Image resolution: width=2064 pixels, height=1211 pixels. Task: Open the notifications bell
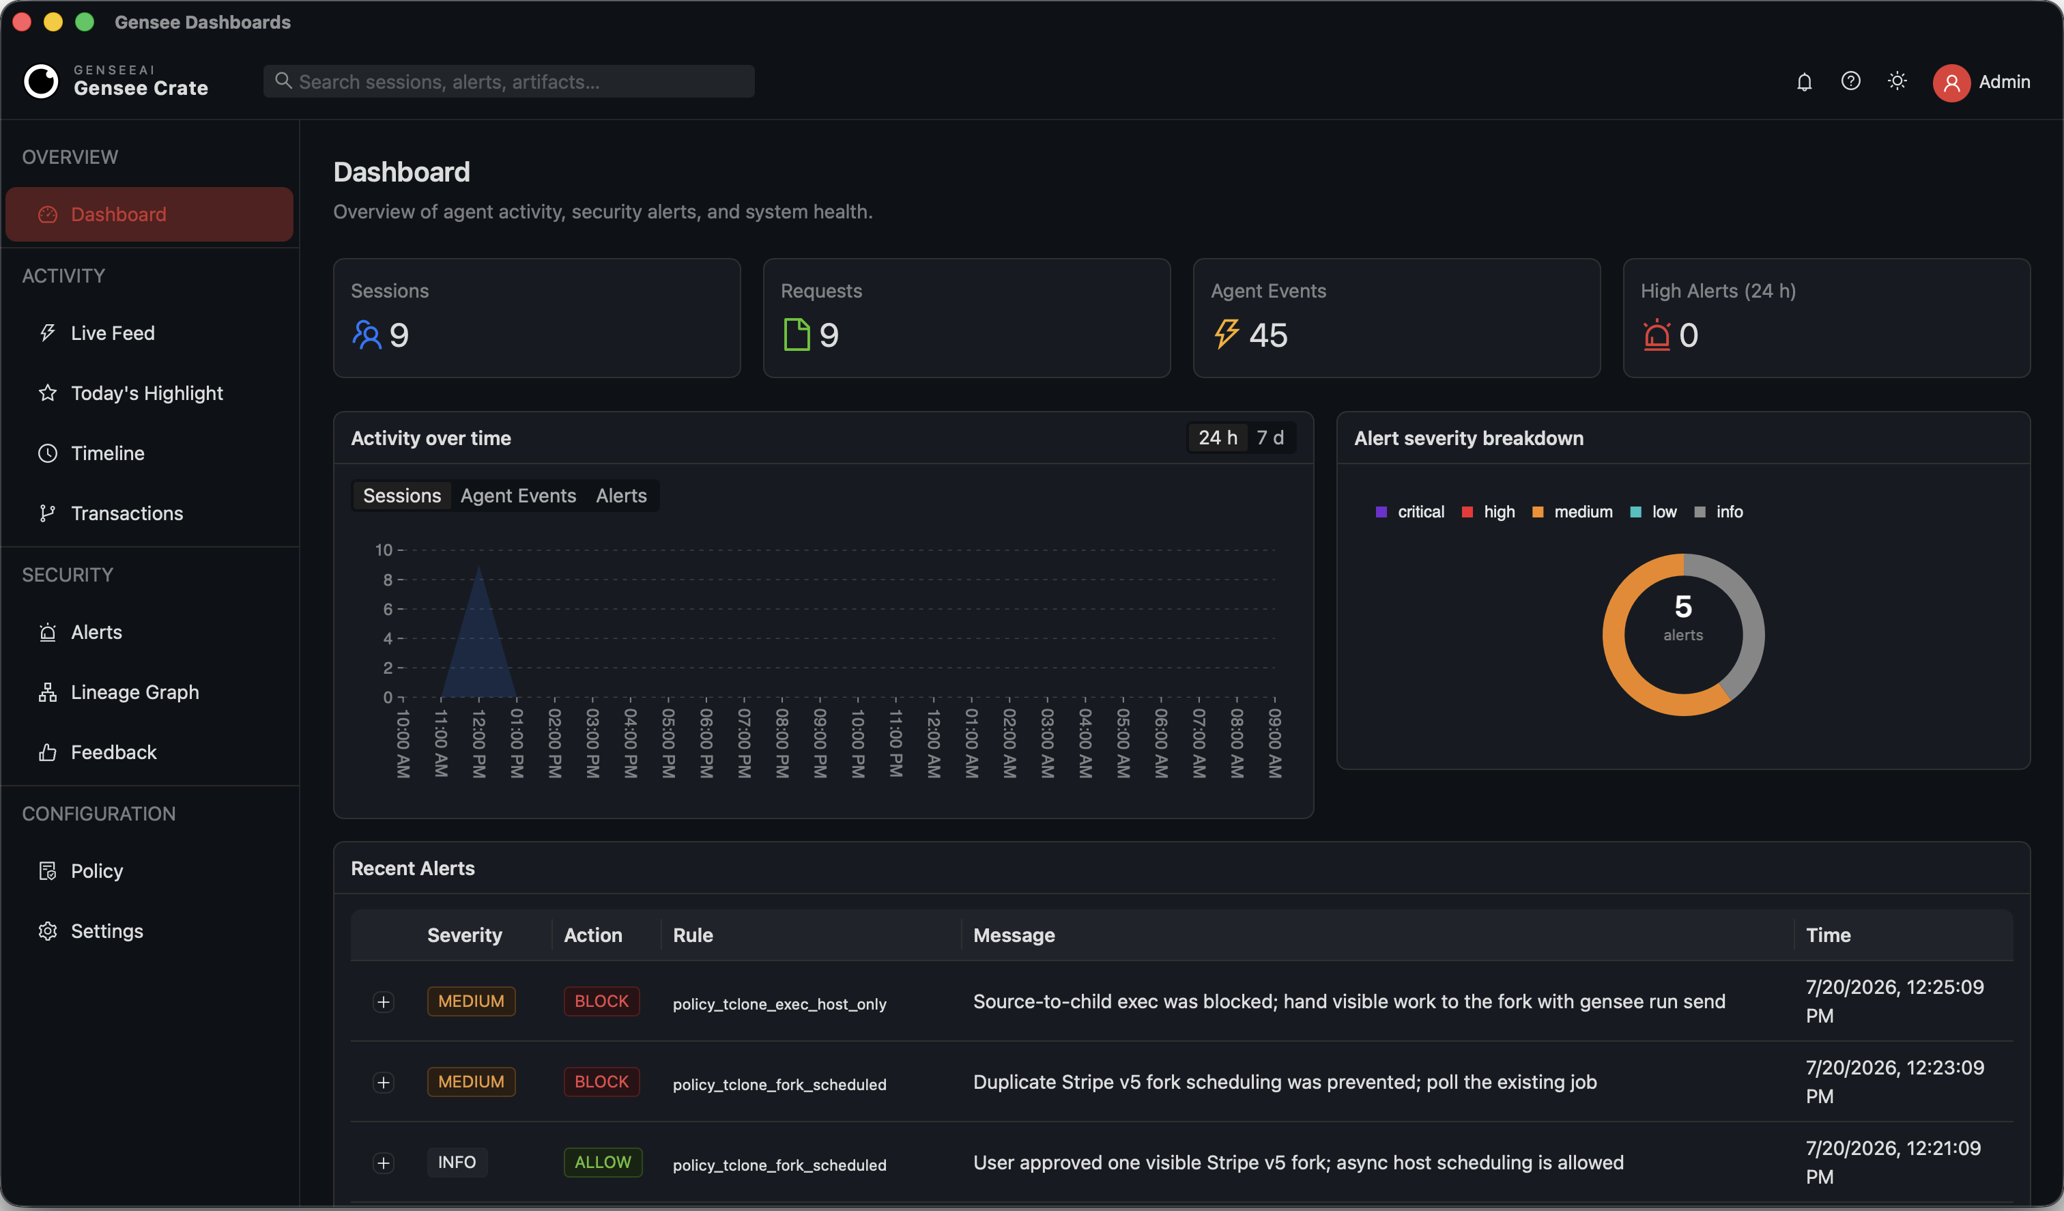pos(1805,82)
